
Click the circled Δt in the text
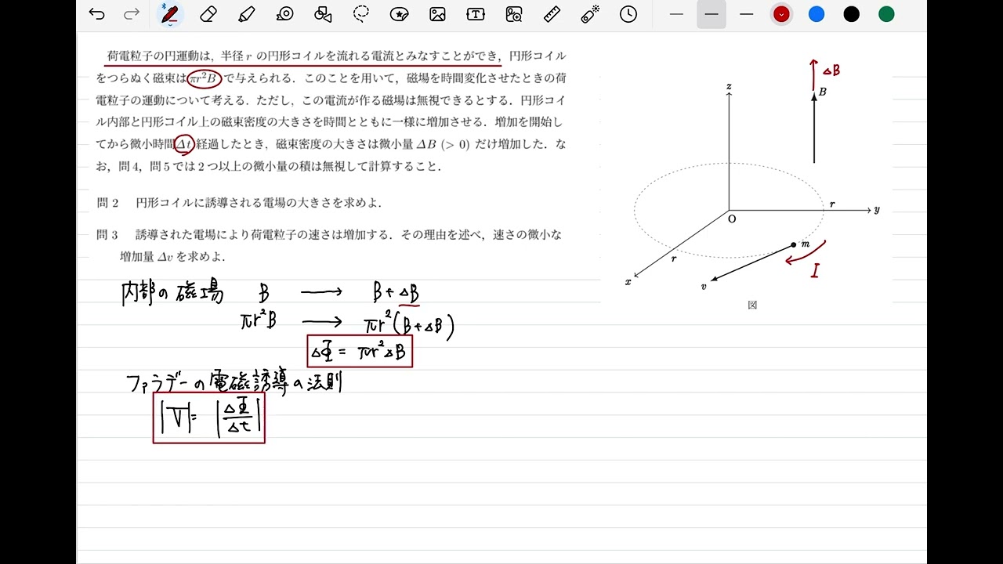[x=184, y=144]
